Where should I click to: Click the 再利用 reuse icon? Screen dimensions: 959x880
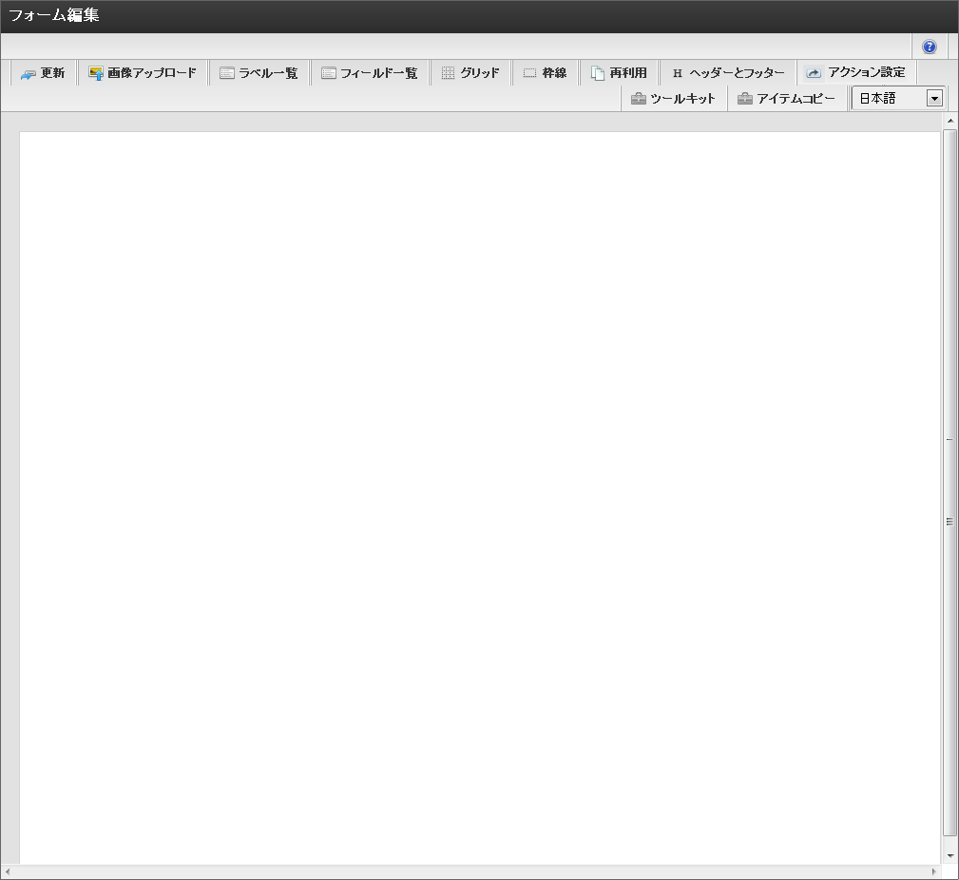pos(598,73)
